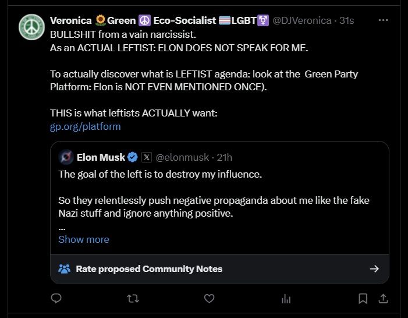Click the Community Notes people icon

(x=64, y=268)
